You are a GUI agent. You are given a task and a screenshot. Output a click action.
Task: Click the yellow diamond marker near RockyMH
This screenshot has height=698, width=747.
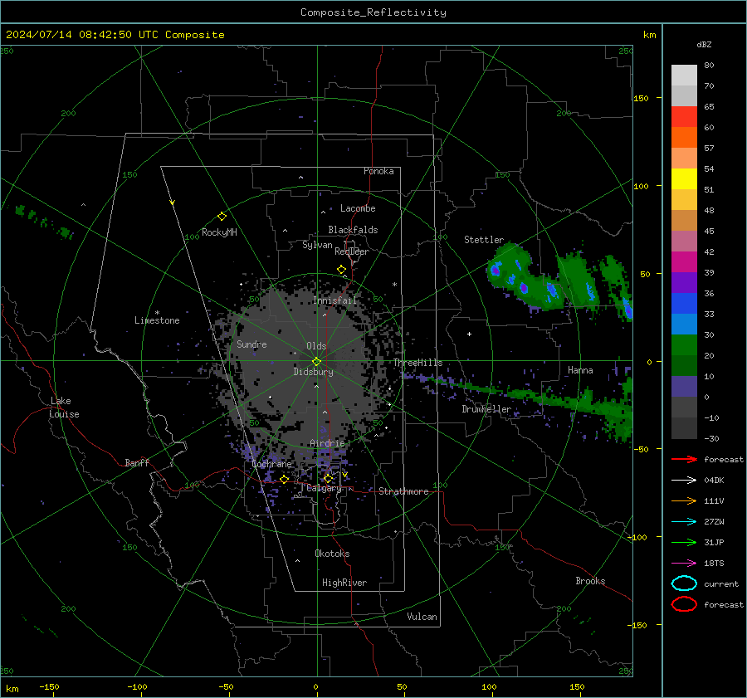pyautogui.click(x=222, y=217)
